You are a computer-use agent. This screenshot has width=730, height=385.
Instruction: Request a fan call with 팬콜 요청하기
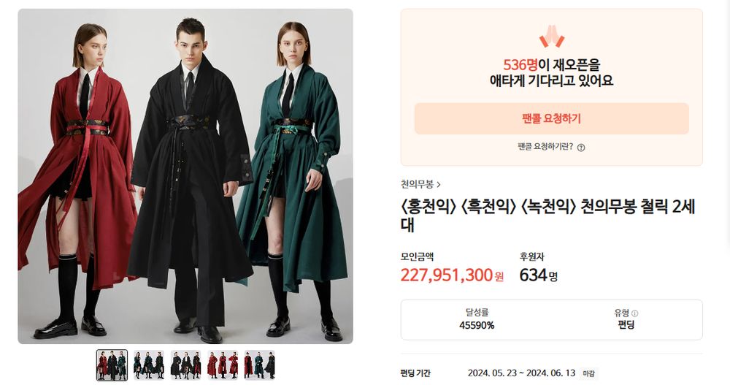pos(551,119)
